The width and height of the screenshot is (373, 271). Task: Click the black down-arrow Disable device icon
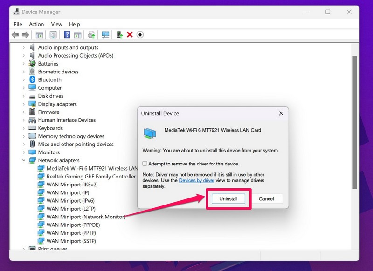click(140, 35)
